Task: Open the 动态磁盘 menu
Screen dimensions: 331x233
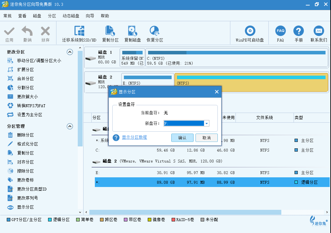Action: click(x=71, y=16)
